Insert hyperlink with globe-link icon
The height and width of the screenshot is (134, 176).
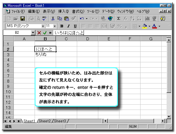pyautogui.click(x=103, y=19)
